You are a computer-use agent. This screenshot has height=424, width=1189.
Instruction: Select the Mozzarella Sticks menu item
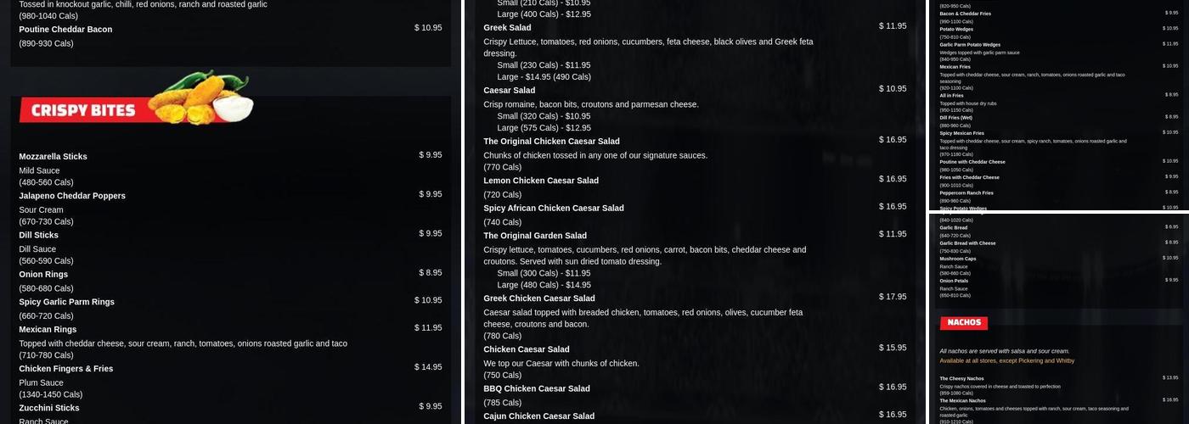pyautogui.click(x=54, y=156)
